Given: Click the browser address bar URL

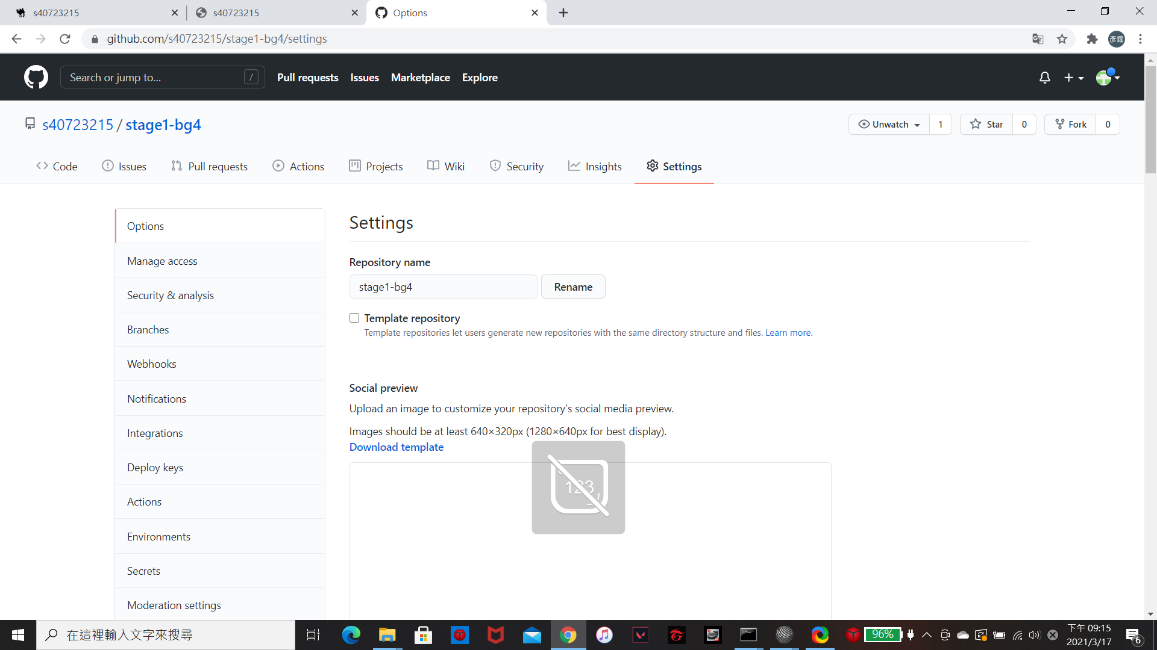Looking at the screenshot, I should pyautogui.click(x=217, y=39).
